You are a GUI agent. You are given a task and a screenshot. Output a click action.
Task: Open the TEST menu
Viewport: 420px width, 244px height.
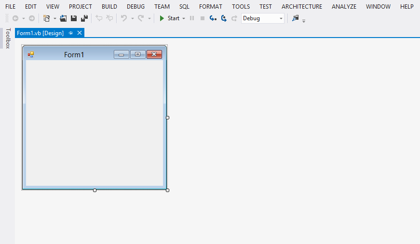coord(266,6)
